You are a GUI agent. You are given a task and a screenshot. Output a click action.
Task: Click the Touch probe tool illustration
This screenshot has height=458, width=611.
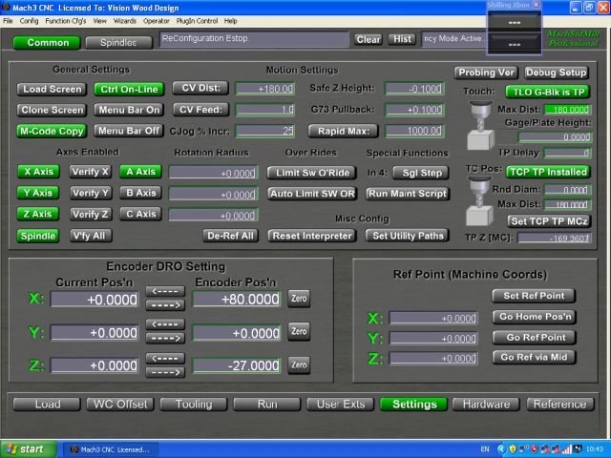[x=481, y=126]
